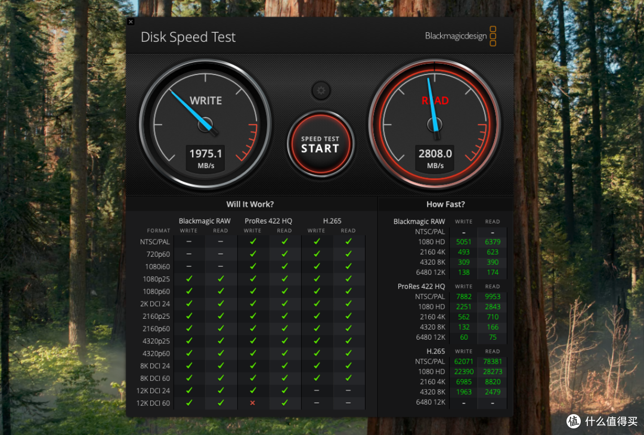Screen dimensions: 644x435
Task: Click the 8K DCI 24 format row label
Action: pyautogui.click(x=155, y=366)
